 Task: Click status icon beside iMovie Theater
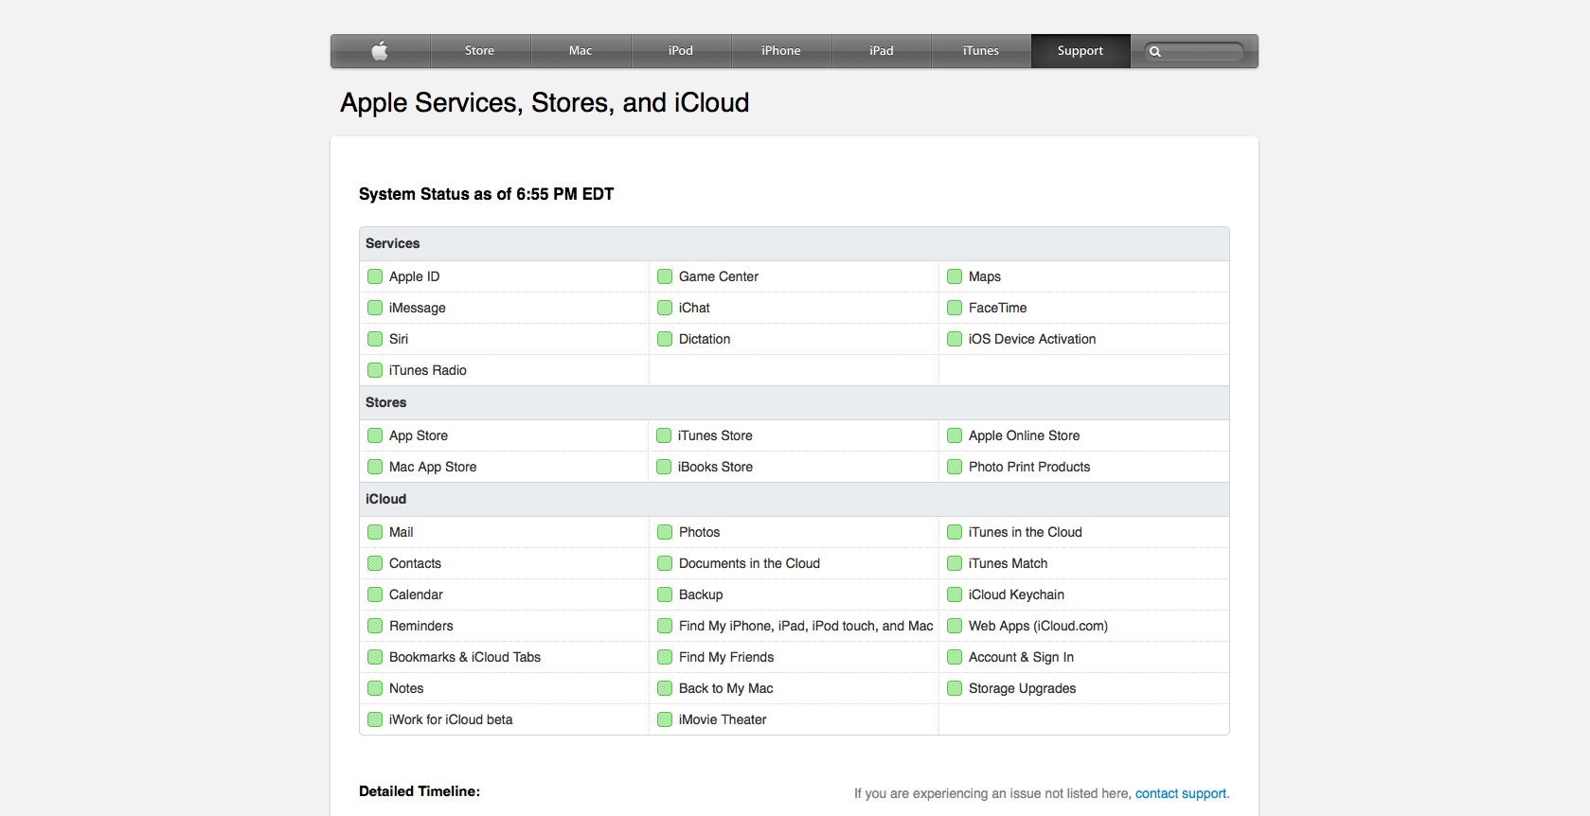point(665,719)
